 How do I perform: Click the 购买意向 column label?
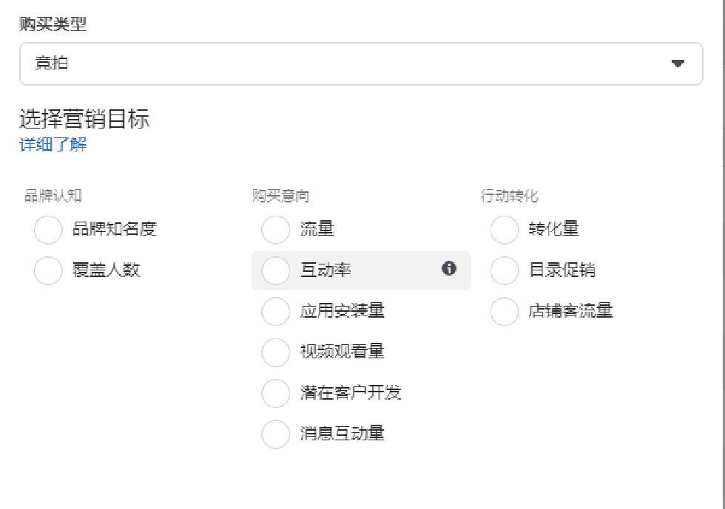click(280, 196)
